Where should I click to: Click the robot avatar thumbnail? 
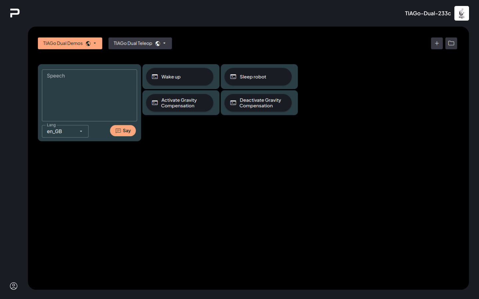pos(462,13)
